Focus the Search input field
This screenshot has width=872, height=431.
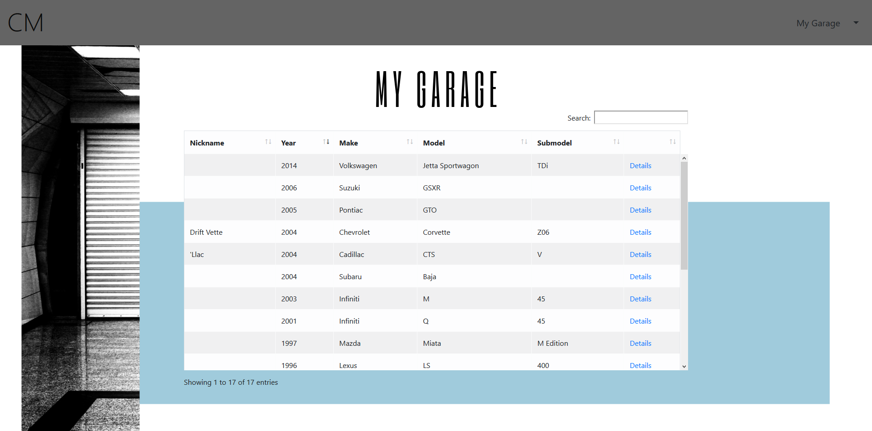click(641, 117)
